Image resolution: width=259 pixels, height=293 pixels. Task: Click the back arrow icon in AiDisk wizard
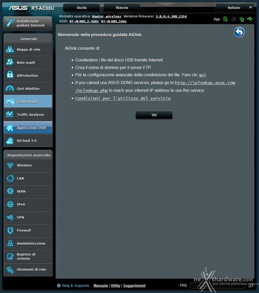(x=239, y=32)
